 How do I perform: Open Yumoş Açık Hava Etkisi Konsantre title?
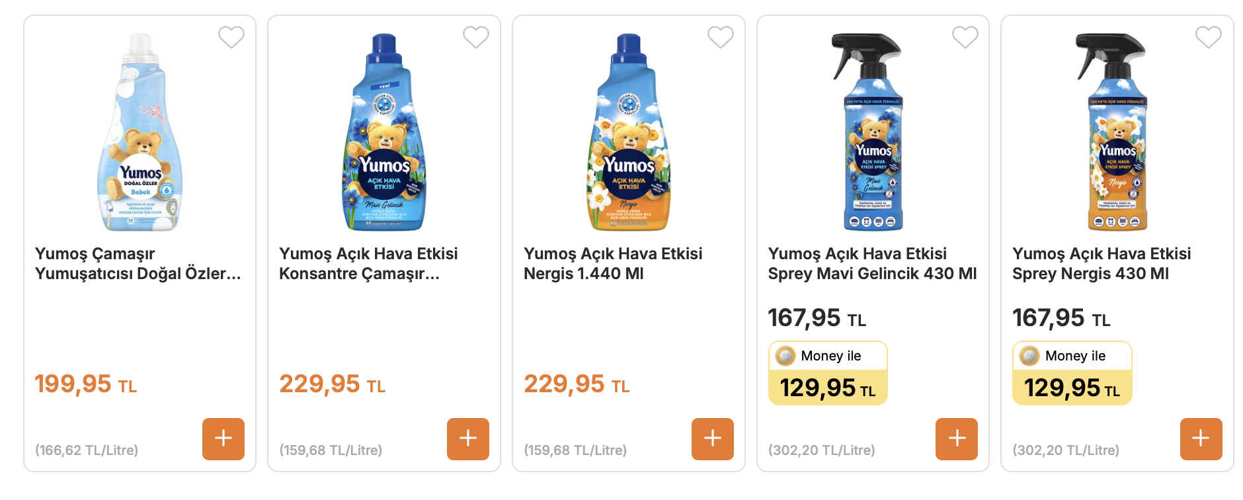pos(368,263)
